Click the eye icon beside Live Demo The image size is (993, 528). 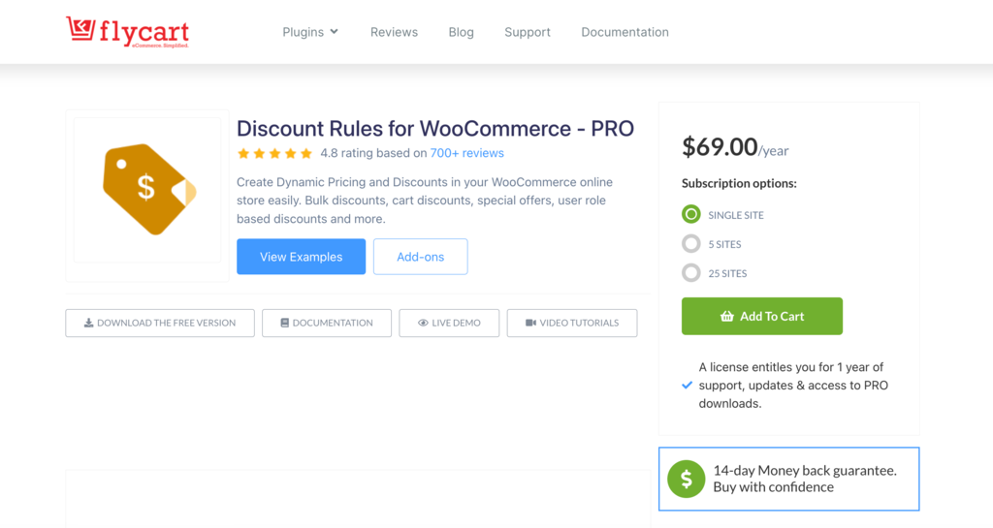(x=423, y=324)
